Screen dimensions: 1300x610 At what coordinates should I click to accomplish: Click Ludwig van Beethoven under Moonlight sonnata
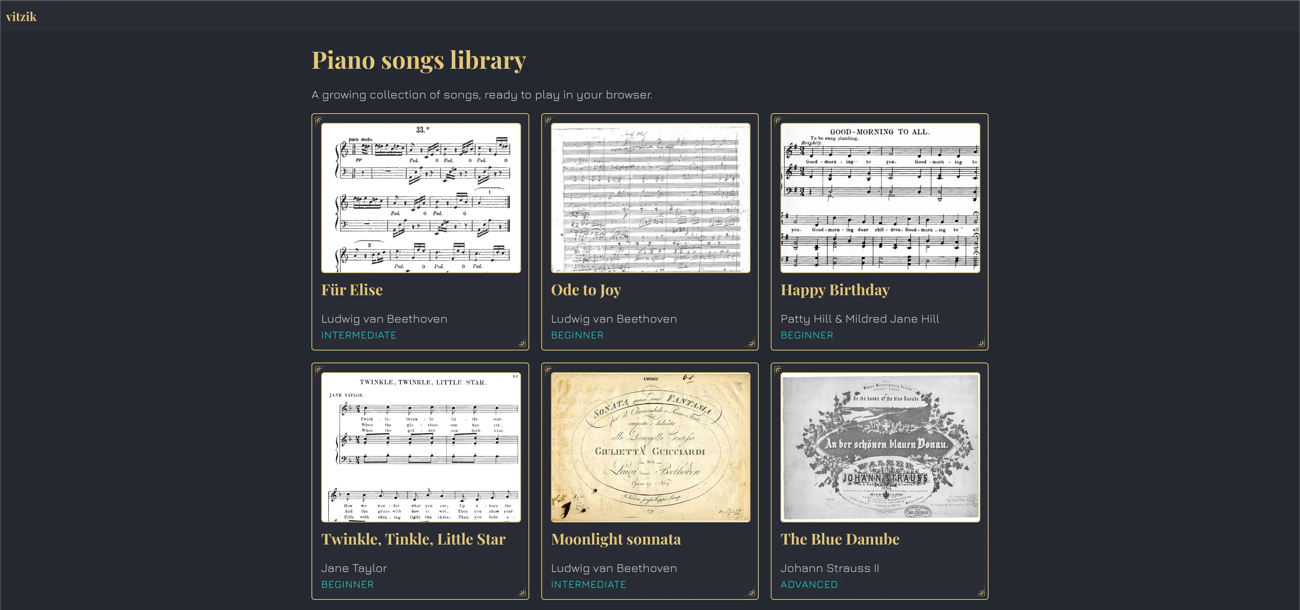(x=614, y=568)
